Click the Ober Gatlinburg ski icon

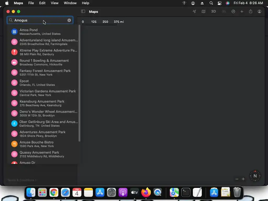(x=14, y=124)
